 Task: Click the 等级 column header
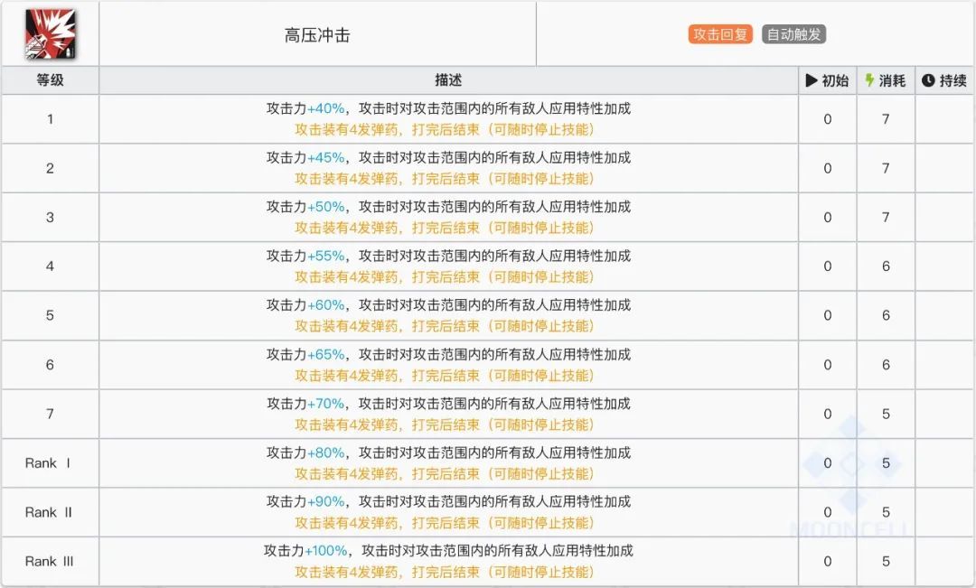50,80
